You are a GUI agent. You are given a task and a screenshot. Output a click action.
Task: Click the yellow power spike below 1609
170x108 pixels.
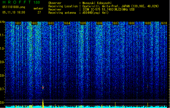(148, 105)
